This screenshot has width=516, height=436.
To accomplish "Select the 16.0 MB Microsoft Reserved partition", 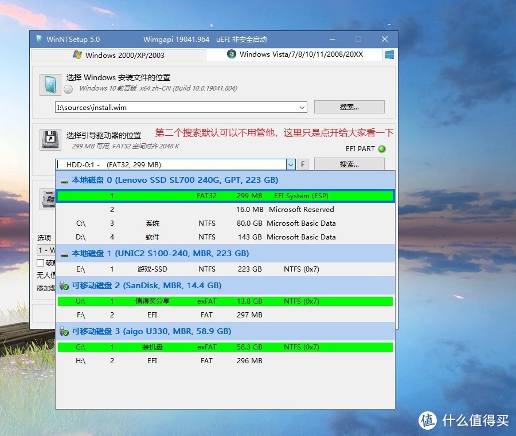I will click(x=225, y=210).
